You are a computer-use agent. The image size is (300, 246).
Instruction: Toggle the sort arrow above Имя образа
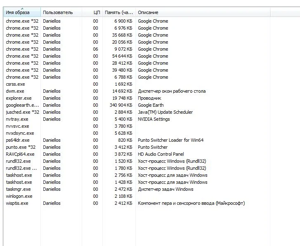[x=22, y=9]
